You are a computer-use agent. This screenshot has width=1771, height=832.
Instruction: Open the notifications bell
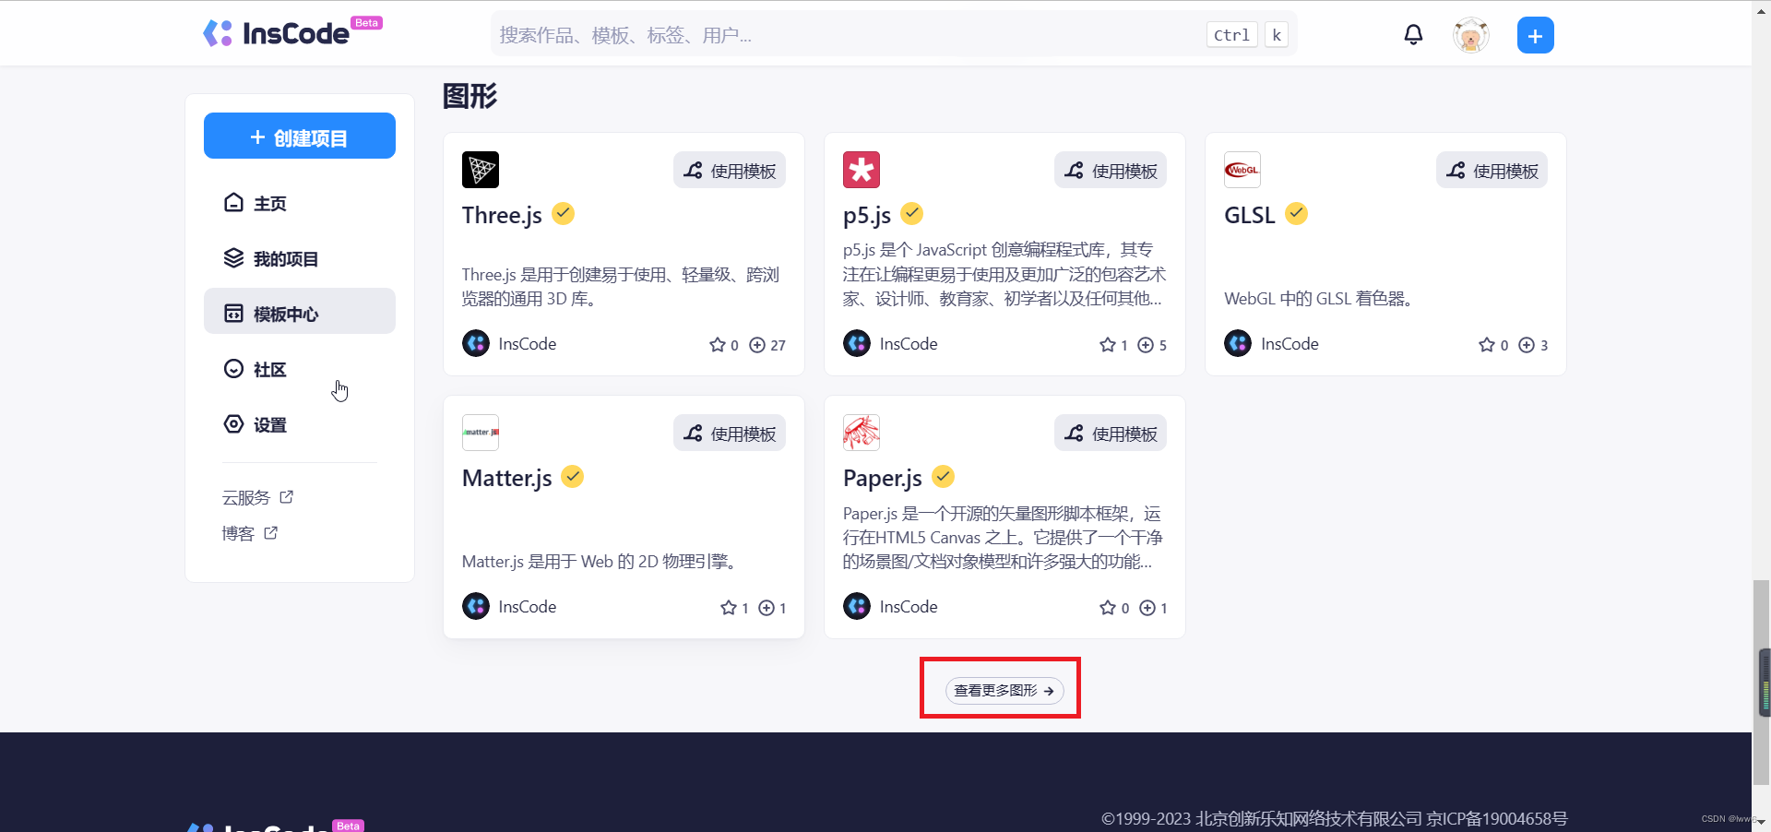[1413, 35]
